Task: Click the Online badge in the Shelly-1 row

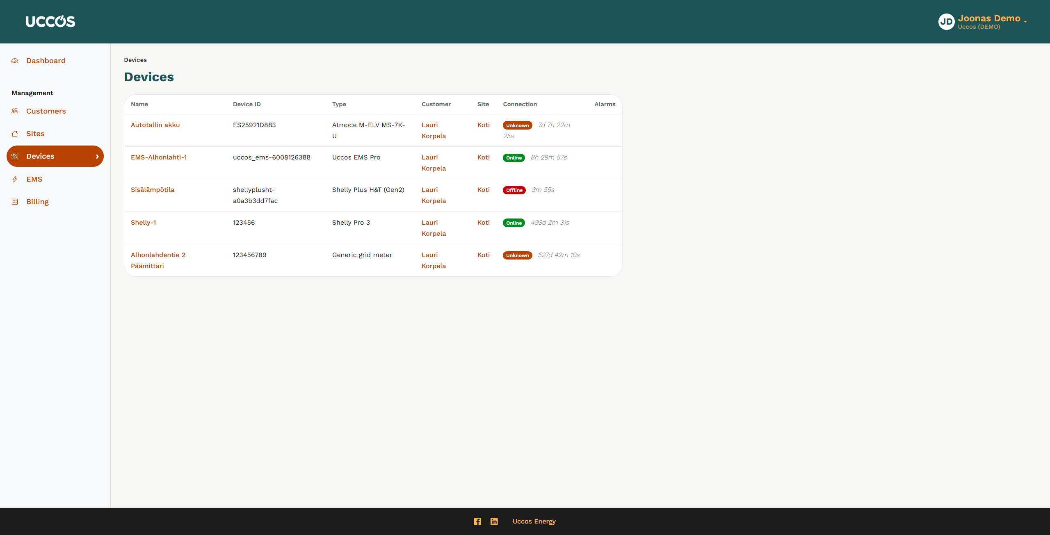Action: [514, 223]
